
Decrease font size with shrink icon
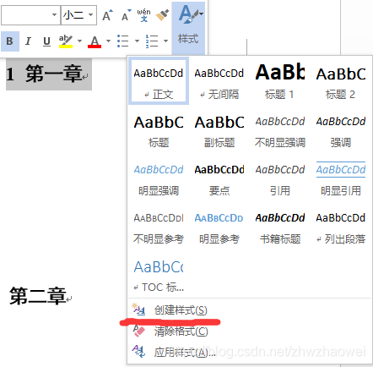pos(126,15)
